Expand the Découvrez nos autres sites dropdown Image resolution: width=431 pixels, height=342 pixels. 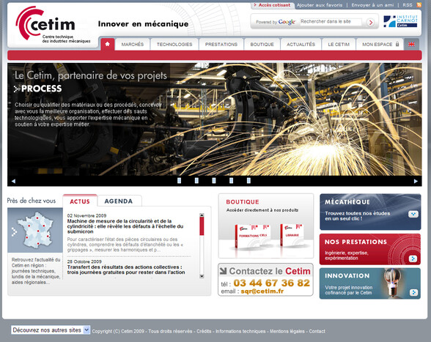click(x=51, y=330)
